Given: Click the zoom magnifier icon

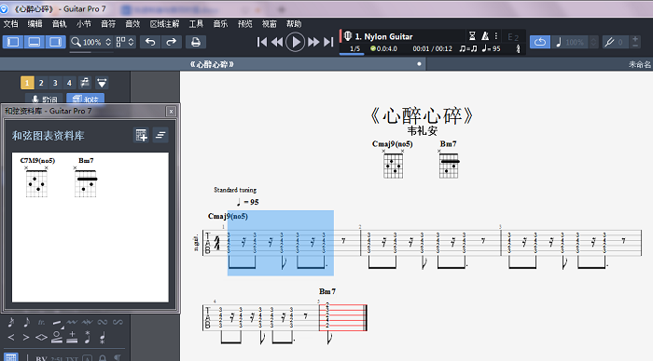Looking at the screenshot, I should pos(76,42).
